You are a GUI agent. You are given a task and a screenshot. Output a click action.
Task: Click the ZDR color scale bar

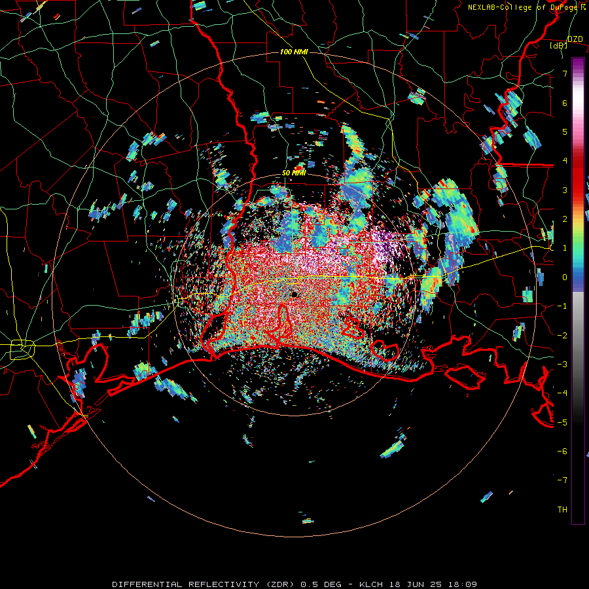[578, 291]
